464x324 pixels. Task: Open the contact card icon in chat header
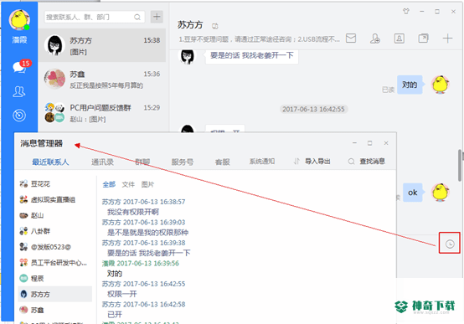(x=400, y=39)
